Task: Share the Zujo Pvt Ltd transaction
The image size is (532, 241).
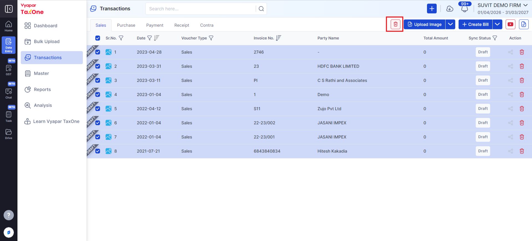Action: [510, 109]
